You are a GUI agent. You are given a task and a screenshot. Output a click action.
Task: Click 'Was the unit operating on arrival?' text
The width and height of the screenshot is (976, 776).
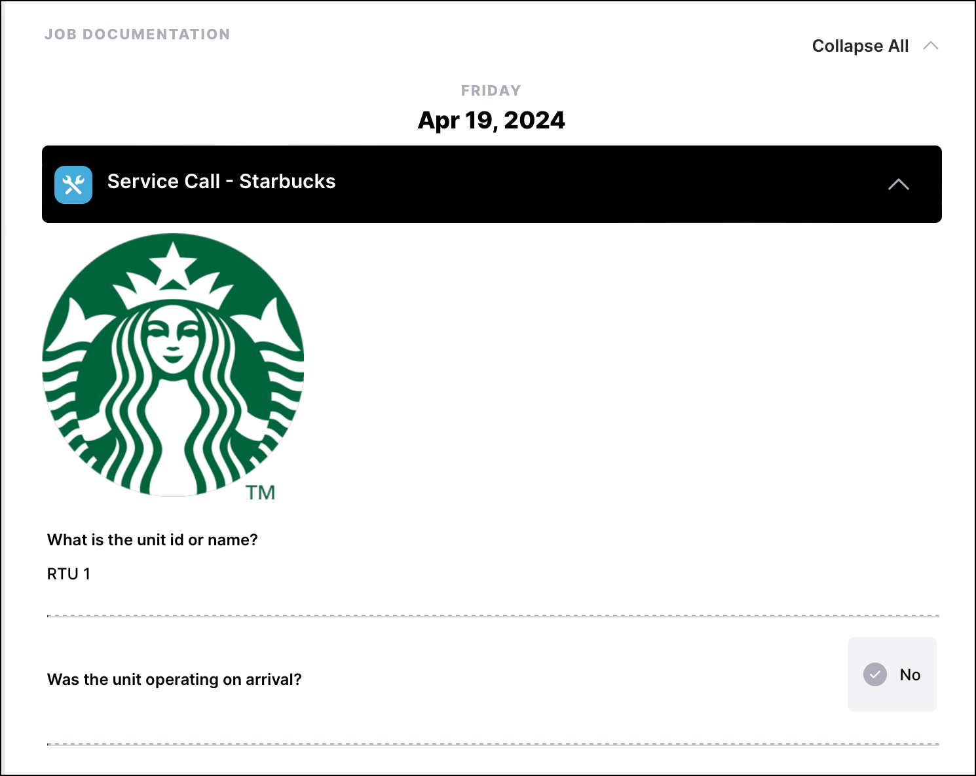pos(174,680)
